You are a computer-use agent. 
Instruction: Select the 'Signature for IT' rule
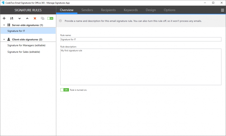(x=28, y=31)
